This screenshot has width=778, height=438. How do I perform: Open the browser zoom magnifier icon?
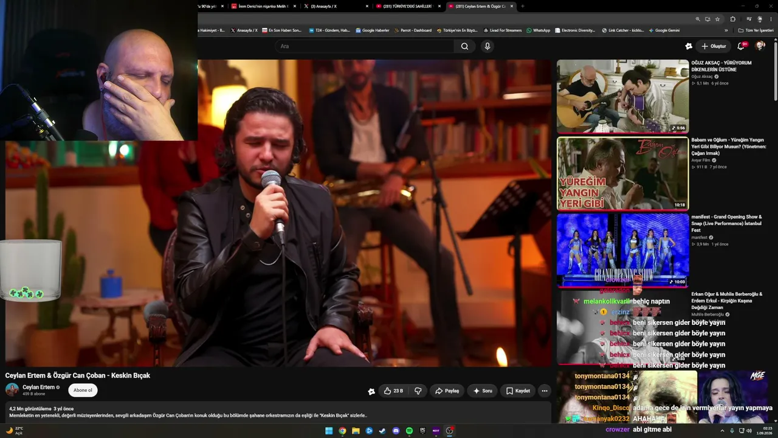click(698, 19)
